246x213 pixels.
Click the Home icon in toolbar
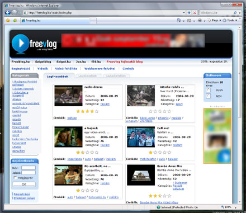tap(179, 20)
